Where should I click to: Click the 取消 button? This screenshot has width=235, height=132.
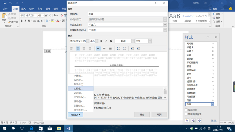(x=159, y=115)
